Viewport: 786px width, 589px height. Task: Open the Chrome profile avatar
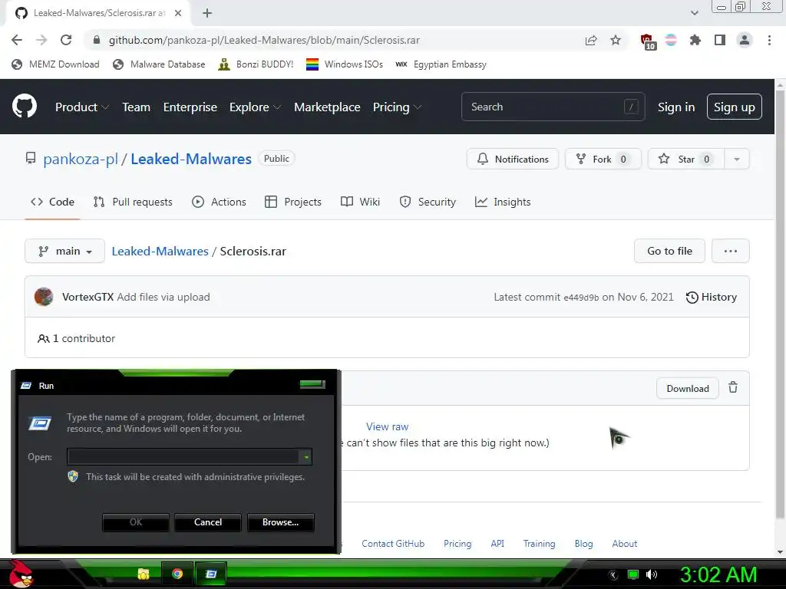click(745, 40)
